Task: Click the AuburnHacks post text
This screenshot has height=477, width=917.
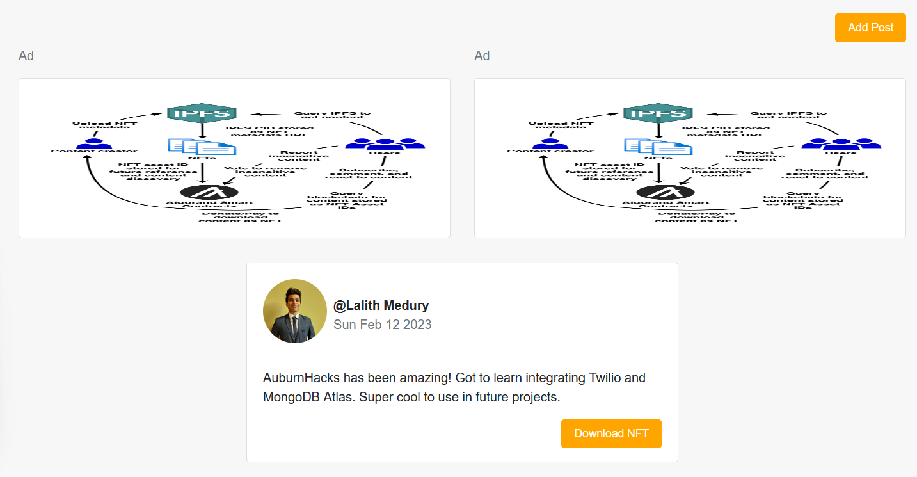Action: 454,387
